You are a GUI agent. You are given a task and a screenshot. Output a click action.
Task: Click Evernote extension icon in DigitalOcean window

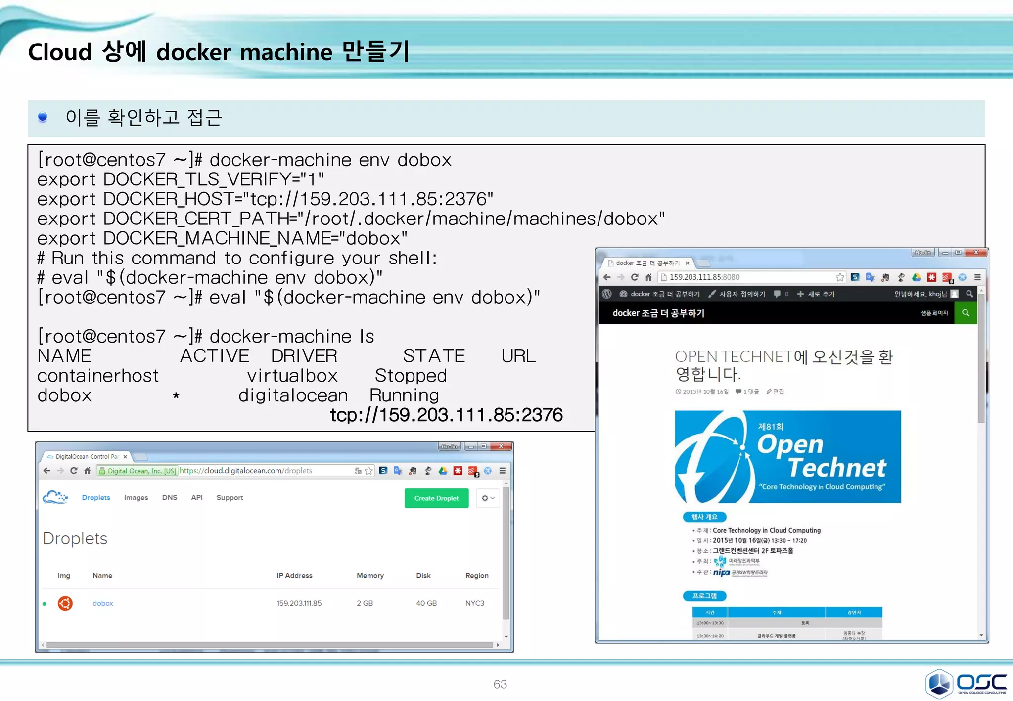coord(413,471)
